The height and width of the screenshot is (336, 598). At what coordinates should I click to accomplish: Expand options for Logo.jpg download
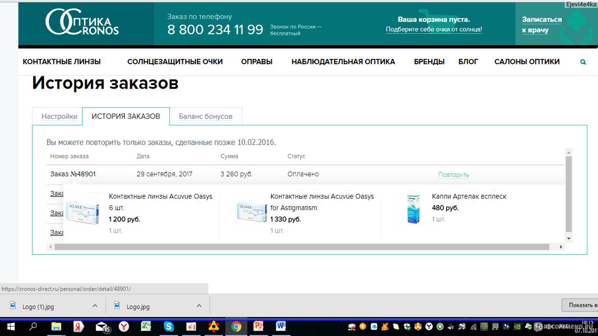pos(199,306)
